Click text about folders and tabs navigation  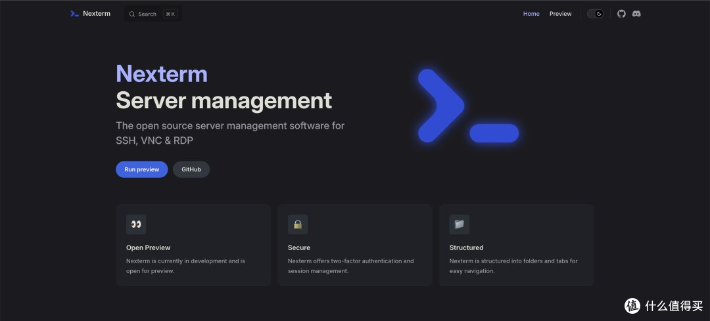point(513,266)
